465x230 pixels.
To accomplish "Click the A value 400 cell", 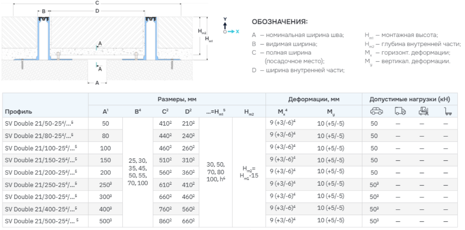I will [106, 209].
